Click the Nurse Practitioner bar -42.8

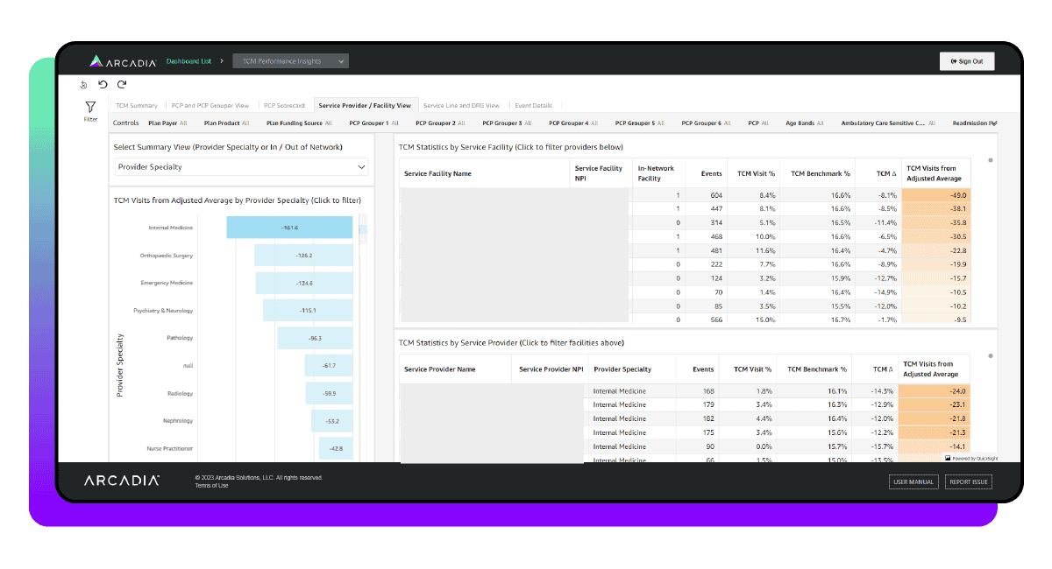[335, 448]
